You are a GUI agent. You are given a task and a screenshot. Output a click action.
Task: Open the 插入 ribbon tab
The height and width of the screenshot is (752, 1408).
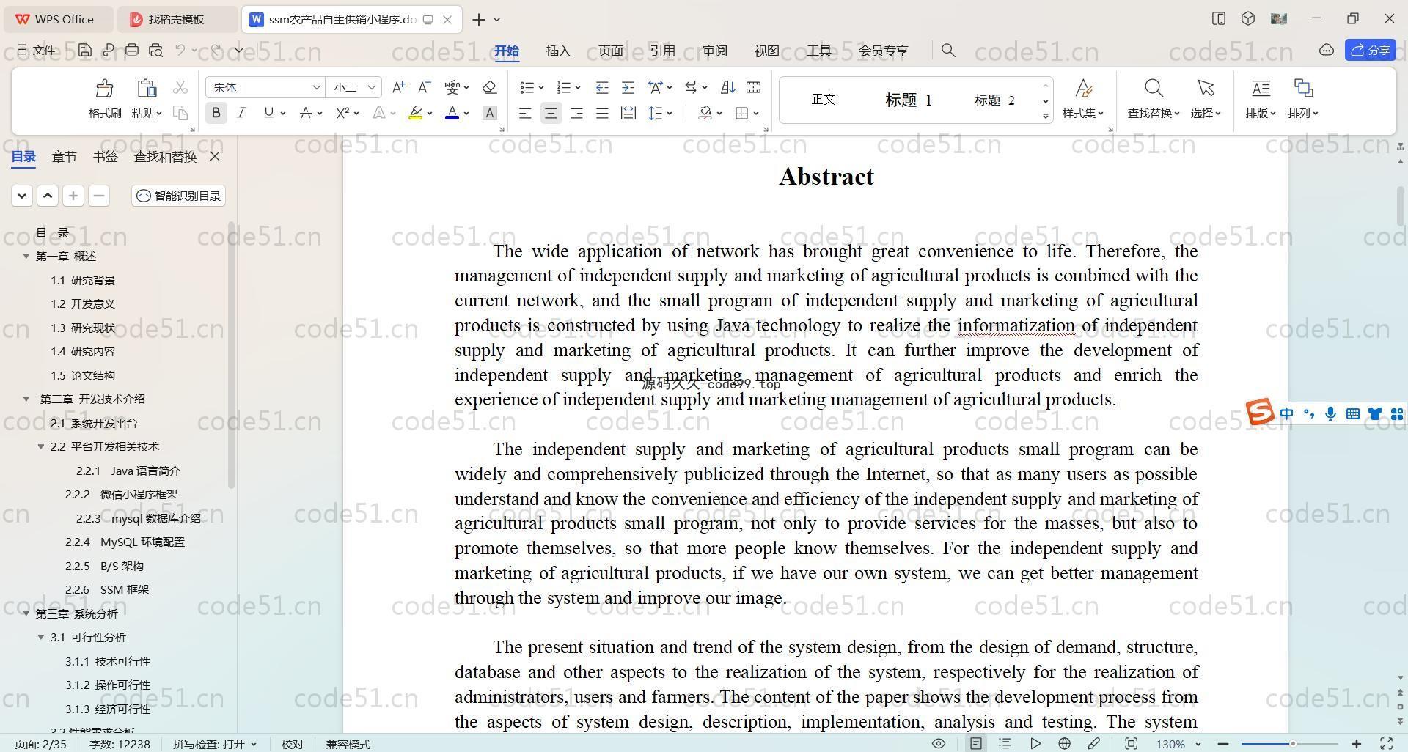(558, 50)
